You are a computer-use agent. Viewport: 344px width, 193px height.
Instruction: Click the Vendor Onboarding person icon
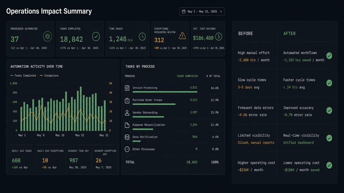[x=127, y=113]
